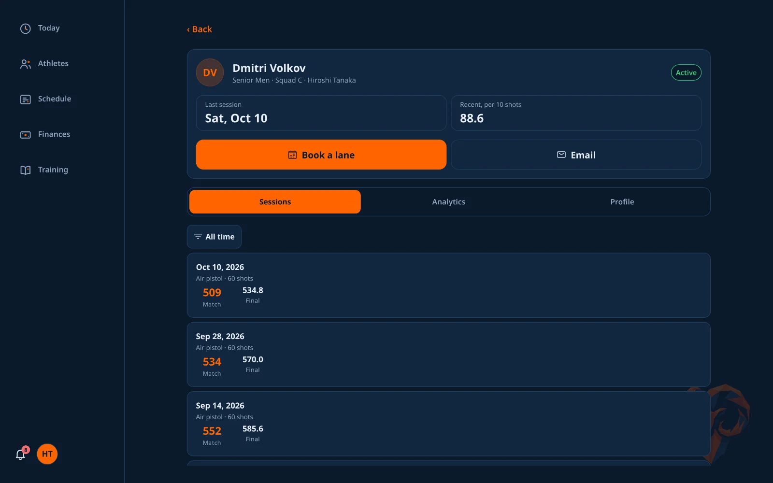
Task: Click final score 570.0
Action: pyautogui.click(x=253, y=360)
